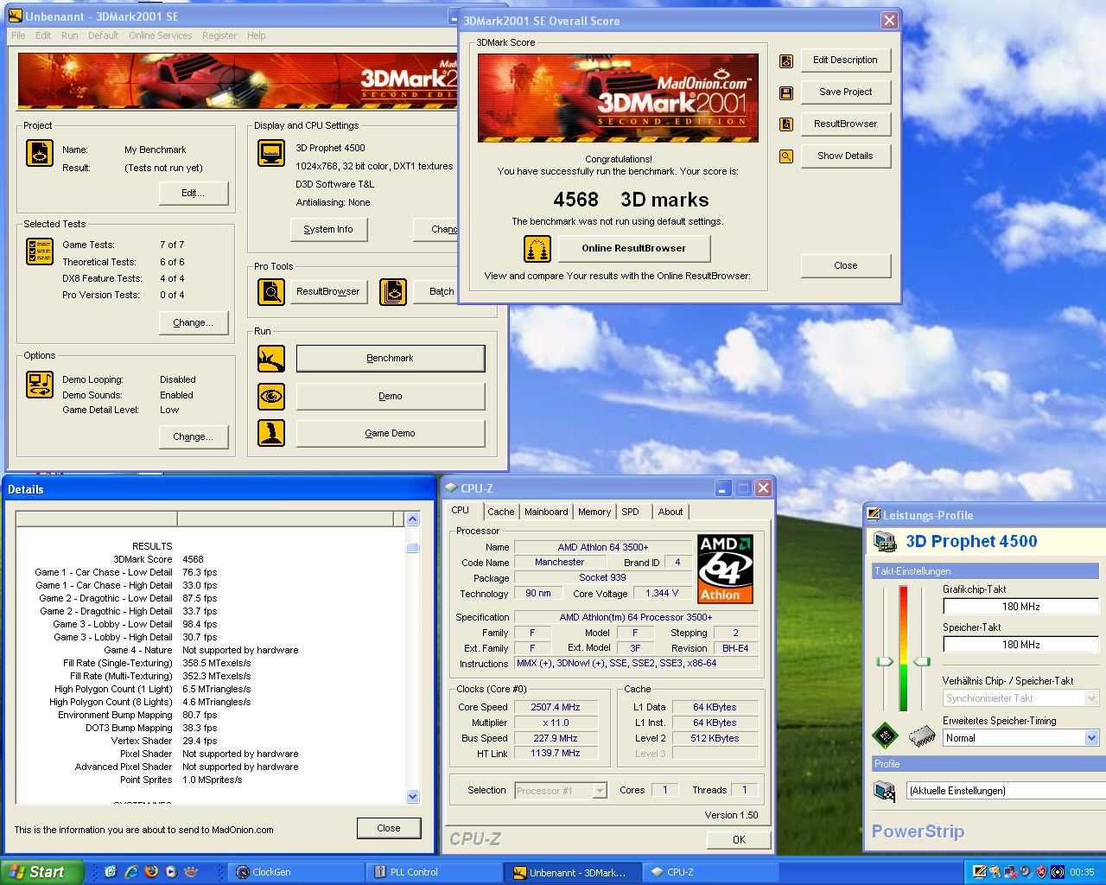Click the magnifier icon beside Show Details
Viewport: 1106px width, 885px height.
pyautogui.click(x=786, y=156)
